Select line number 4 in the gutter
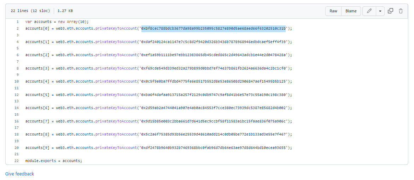The height and width of the screenshot is (180, 414). click(17, 42)
